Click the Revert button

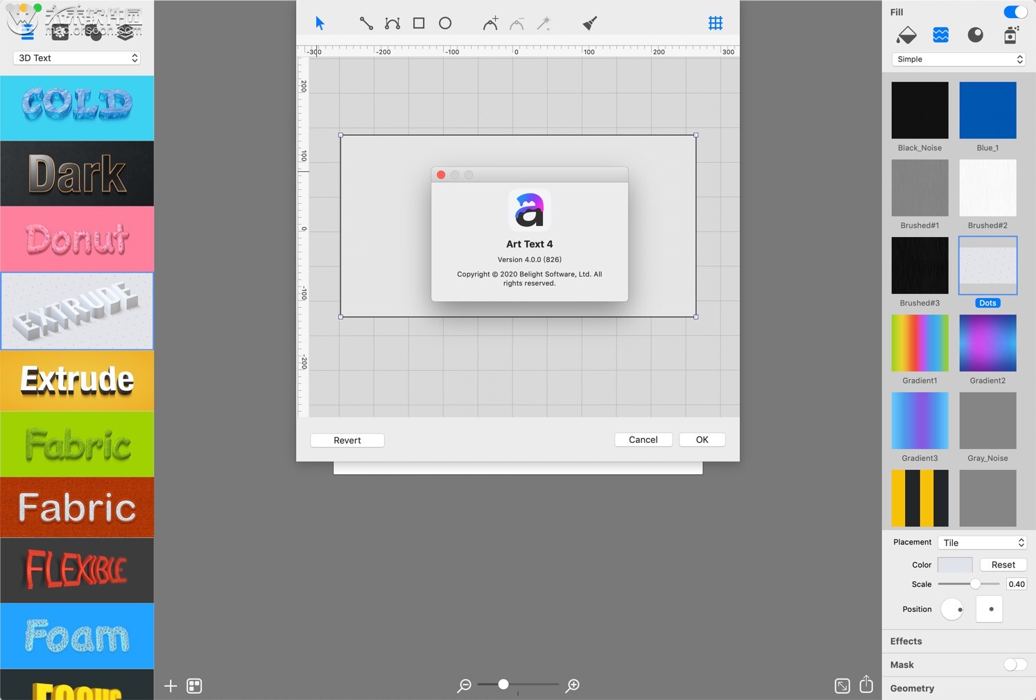[x=347, y=440]
